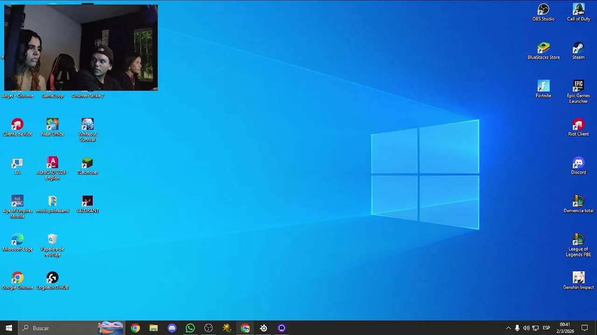
Task: Select Google Chrome desktop shortcut
Action: [17, 281]
